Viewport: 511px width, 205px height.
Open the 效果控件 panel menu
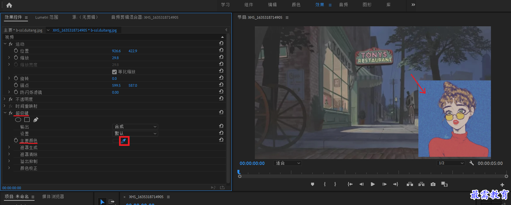point(26,17)
